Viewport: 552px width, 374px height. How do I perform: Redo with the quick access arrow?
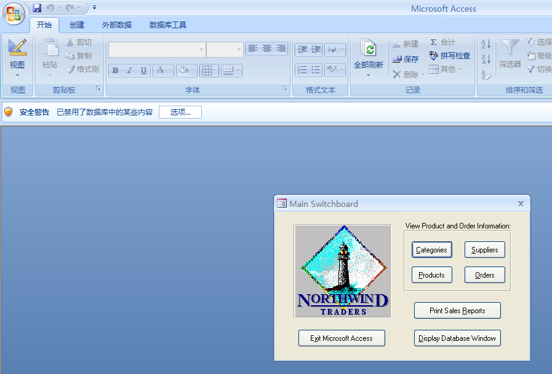click(70, 7)
